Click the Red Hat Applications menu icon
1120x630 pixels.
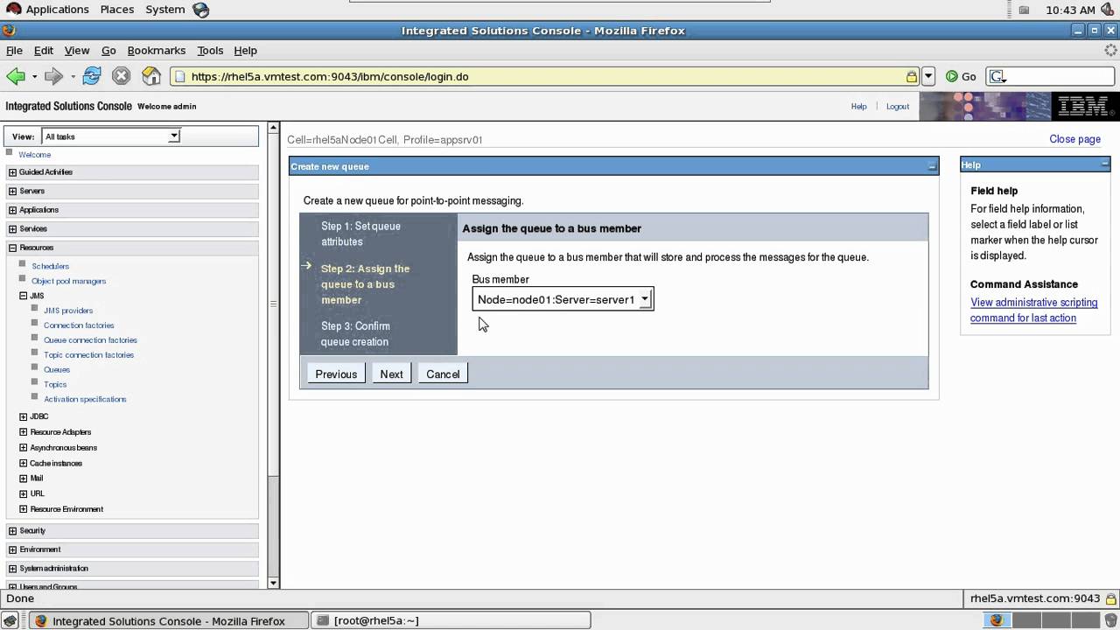13,9
